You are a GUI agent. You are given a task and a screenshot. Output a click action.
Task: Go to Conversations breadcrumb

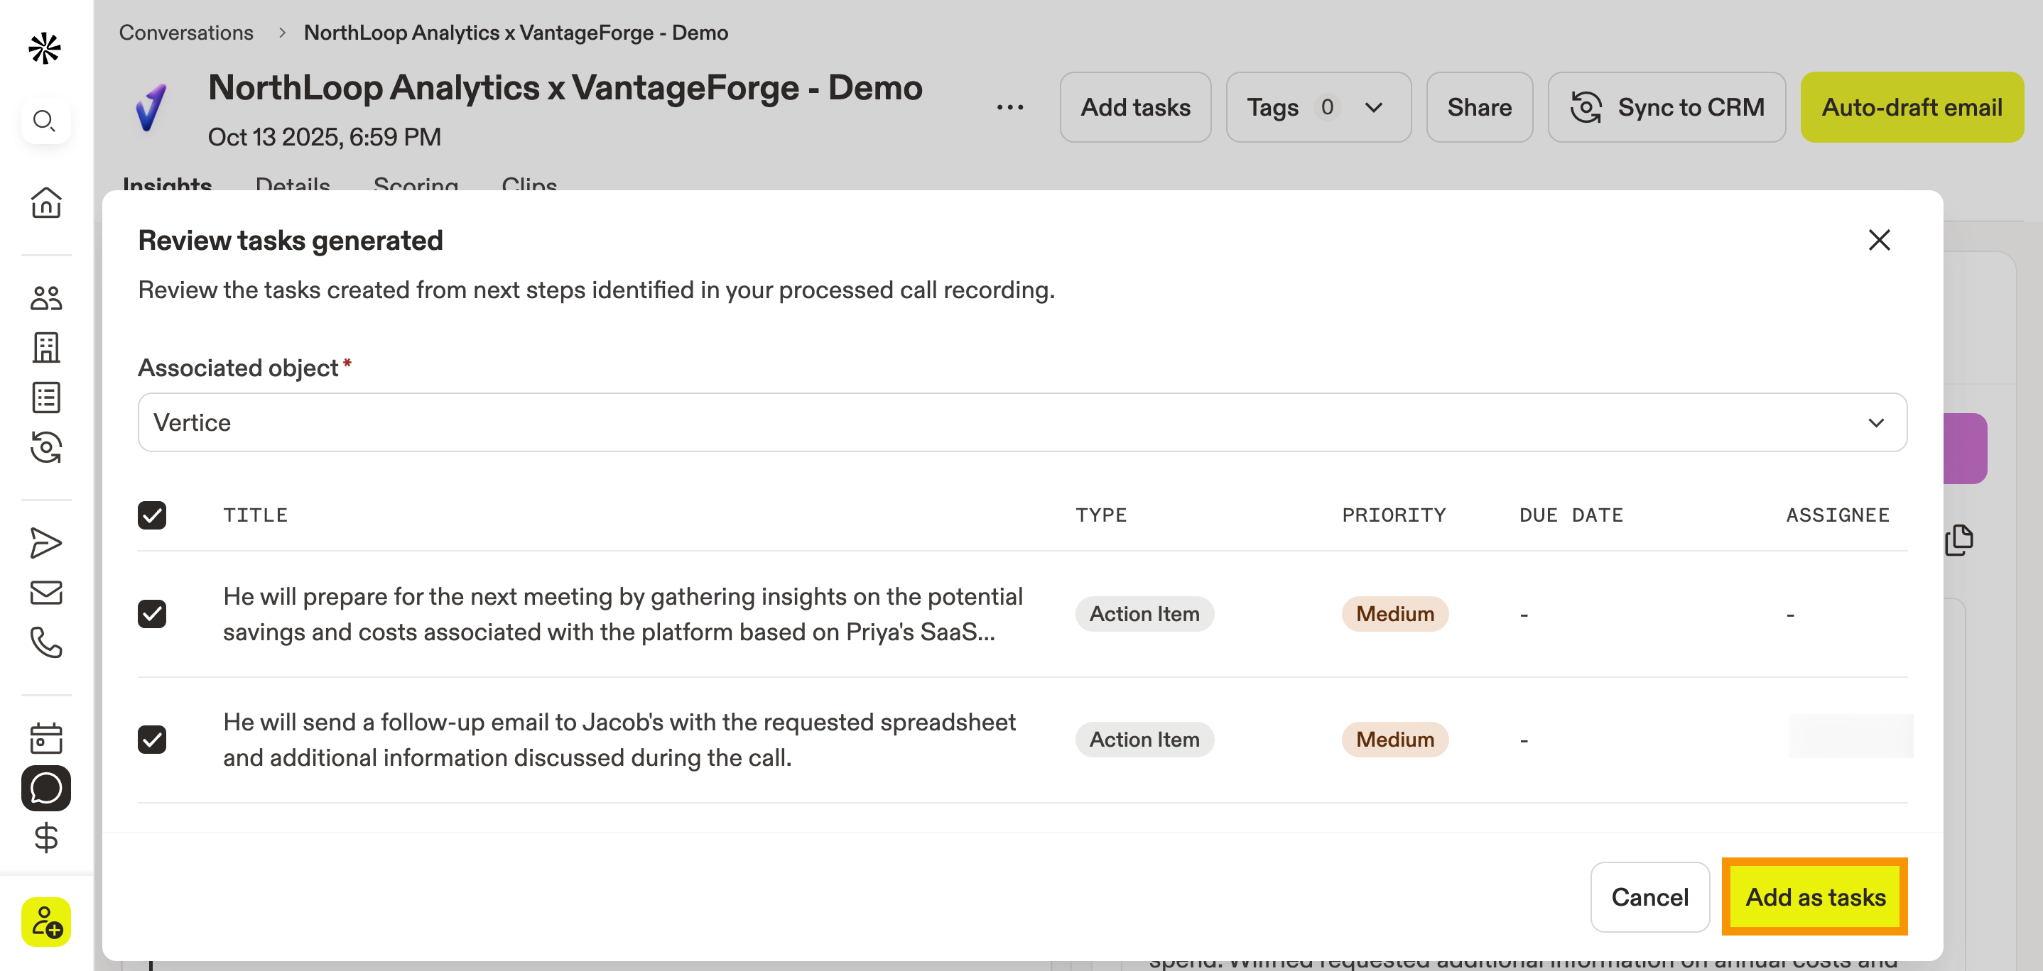pyautogui.click(x=186, y=33)
